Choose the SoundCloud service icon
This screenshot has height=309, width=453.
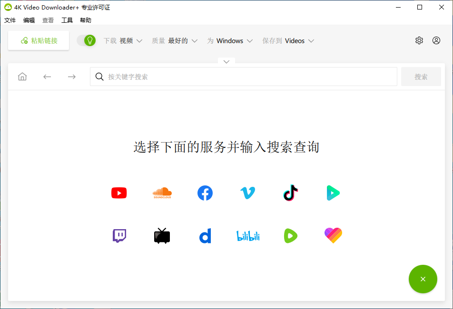pos(162,193)
